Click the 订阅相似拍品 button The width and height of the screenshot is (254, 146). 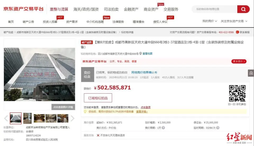click(x=98, y=98)
